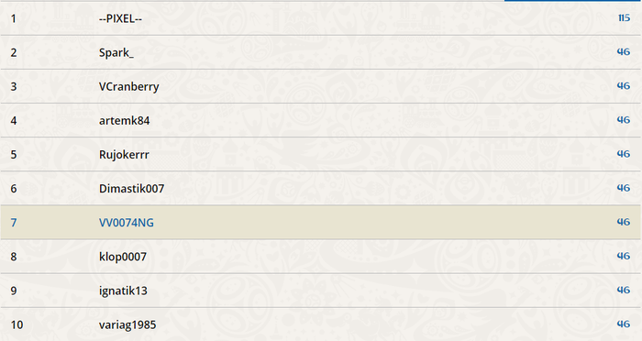
Task: Select the klop0007 leaderboard entry
Action: tap(123, 257)
